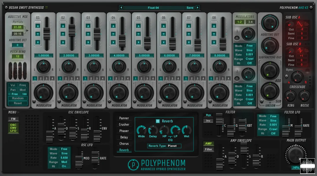Click partial 06 up arrow button
Viewport: 317px width, 176px height.
(163, 26)
